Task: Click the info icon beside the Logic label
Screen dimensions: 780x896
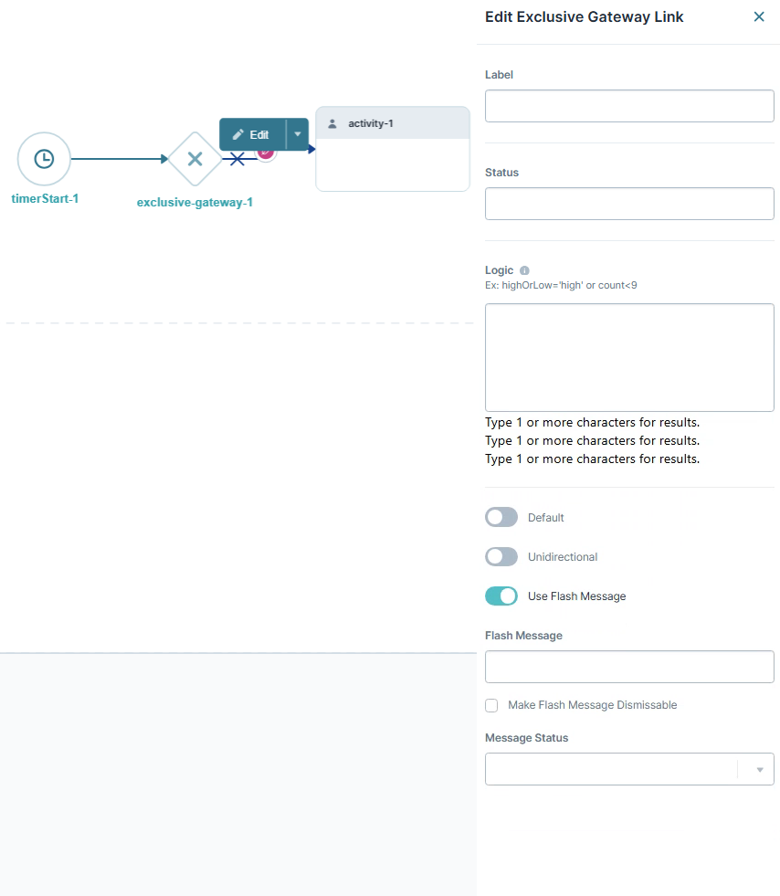Action: click(x=525, y=269)
